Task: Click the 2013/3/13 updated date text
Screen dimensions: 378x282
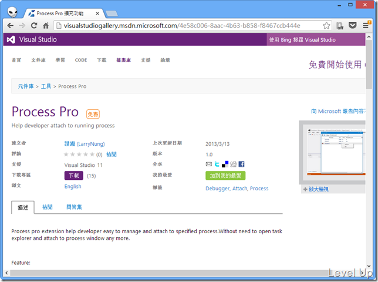Action: (217, 144)
